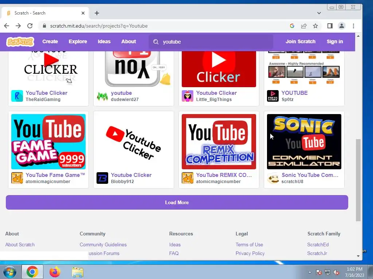The width and height of the screenshot is (373, 279).
Task: Click the search magnifier icon
Action: (156, 42)
